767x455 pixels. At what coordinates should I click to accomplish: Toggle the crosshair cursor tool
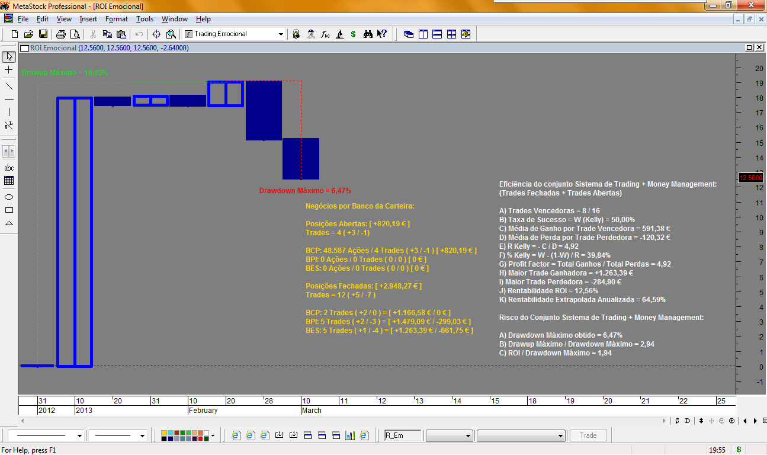tap(9, 70)
